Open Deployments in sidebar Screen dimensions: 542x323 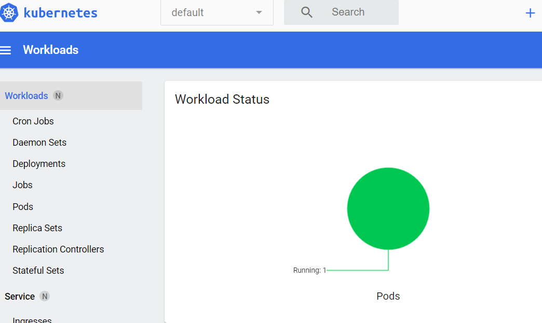pyautogui.click(x=39, y=164)
